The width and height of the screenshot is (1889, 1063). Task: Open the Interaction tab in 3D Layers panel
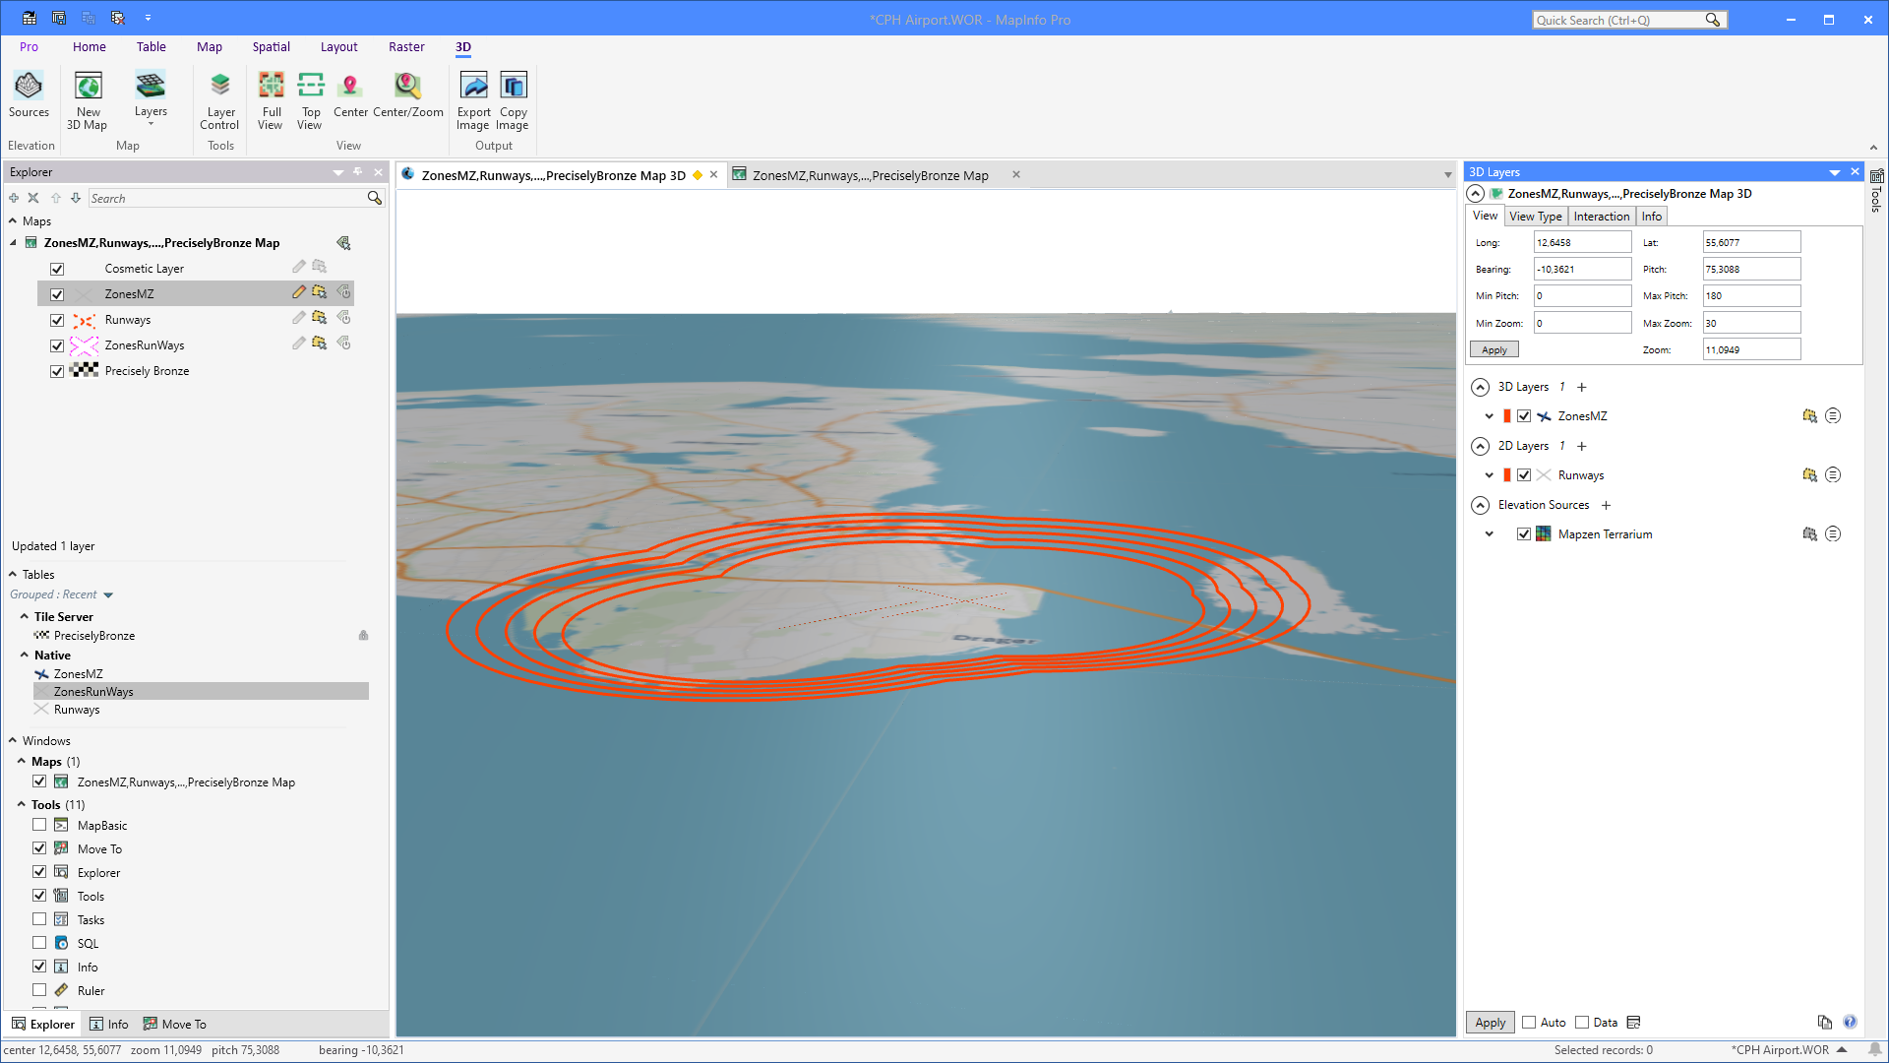tap(1601, 216)
